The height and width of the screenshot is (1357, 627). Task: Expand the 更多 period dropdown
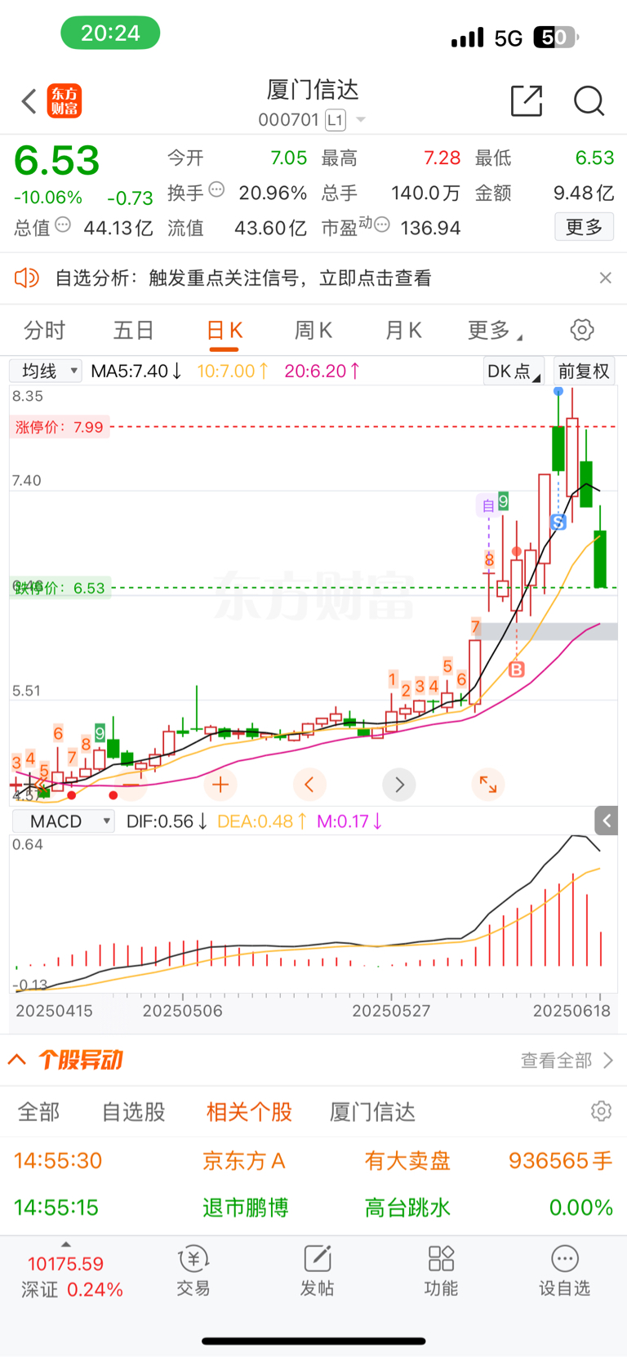[495, 331]
